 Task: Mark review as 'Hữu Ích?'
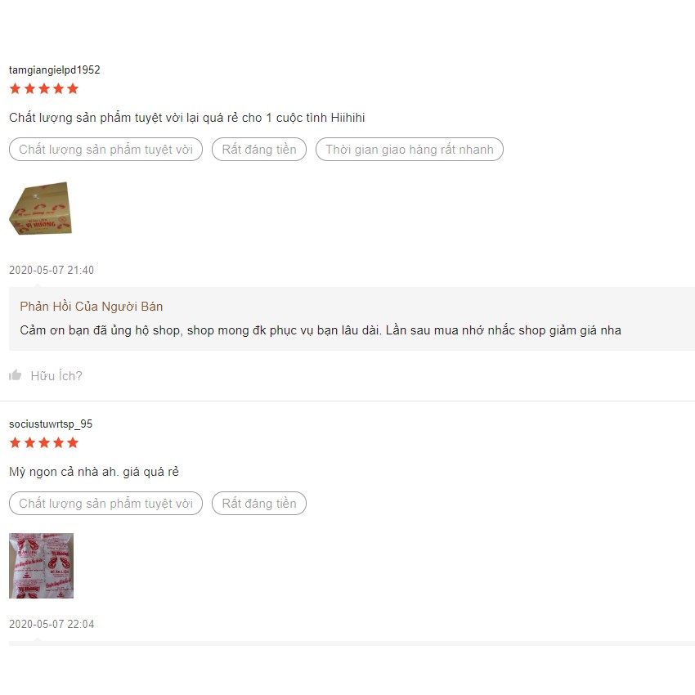click(56, 376)
